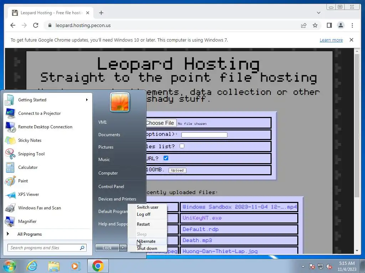The height and width of the screenshot is (273, 365).
Task: Open Windows Fax and Scan
Action: coord(48,208)
